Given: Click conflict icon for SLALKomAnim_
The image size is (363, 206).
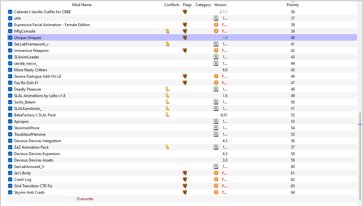Looking at the screenshot, I should [167, 108].
